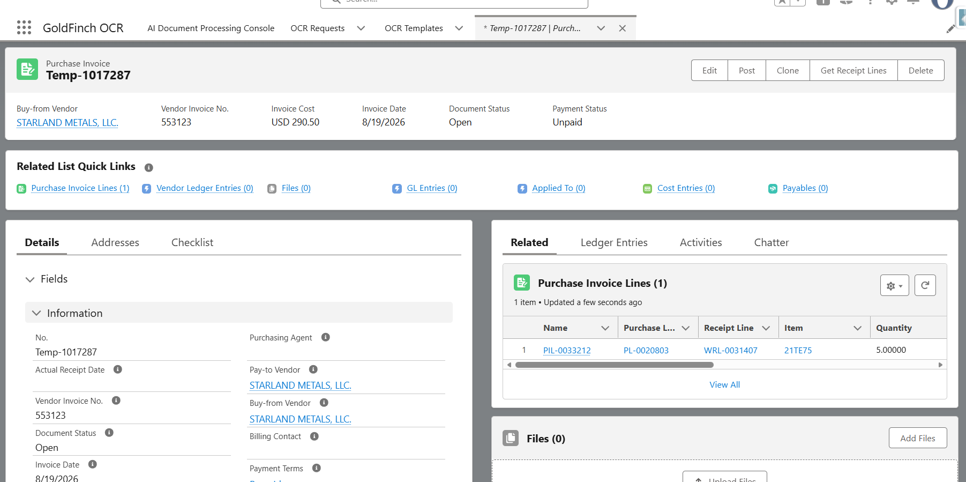The height and width of the screenshot is (482, 966).
Task: Open the OCR Templates dropdown chevron
Action: pyautogui.click(x=459, y=28)
